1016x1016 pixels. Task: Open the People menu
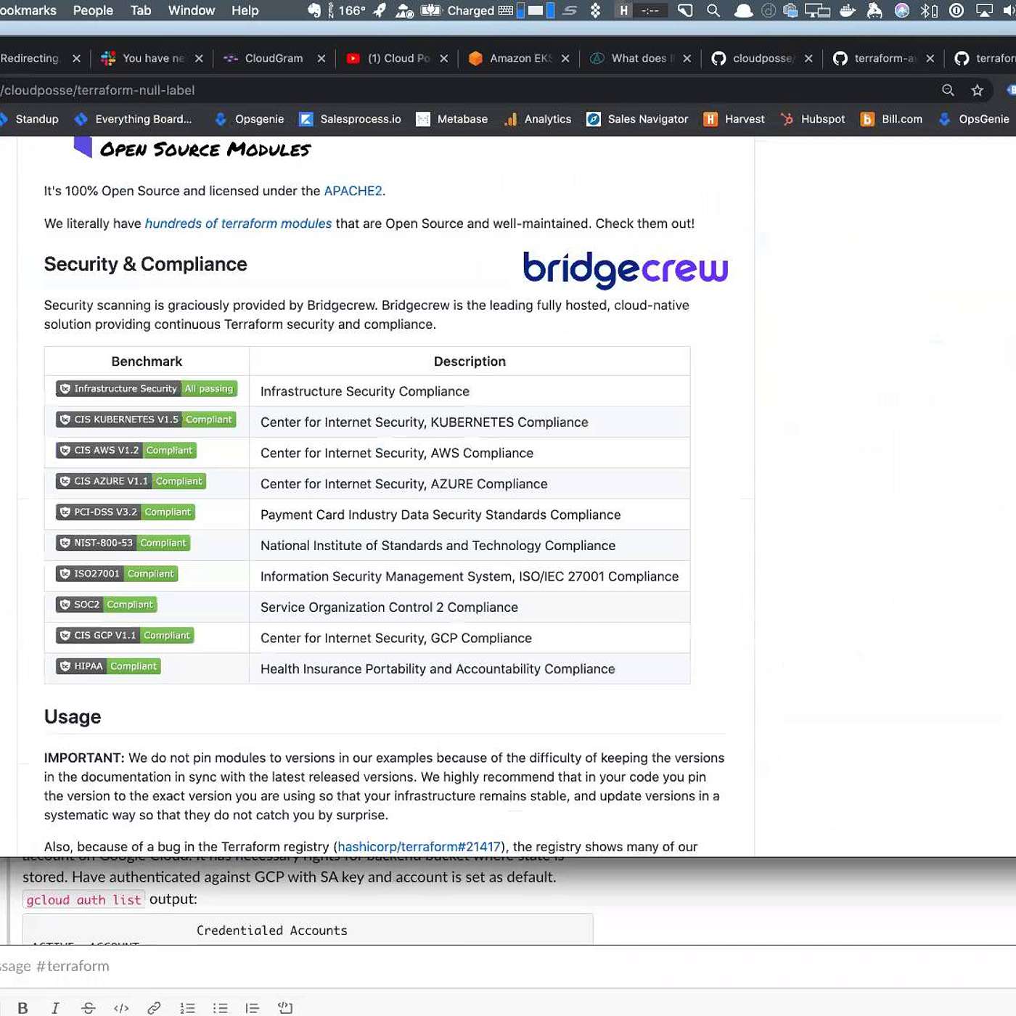click(x=93, y=10)
